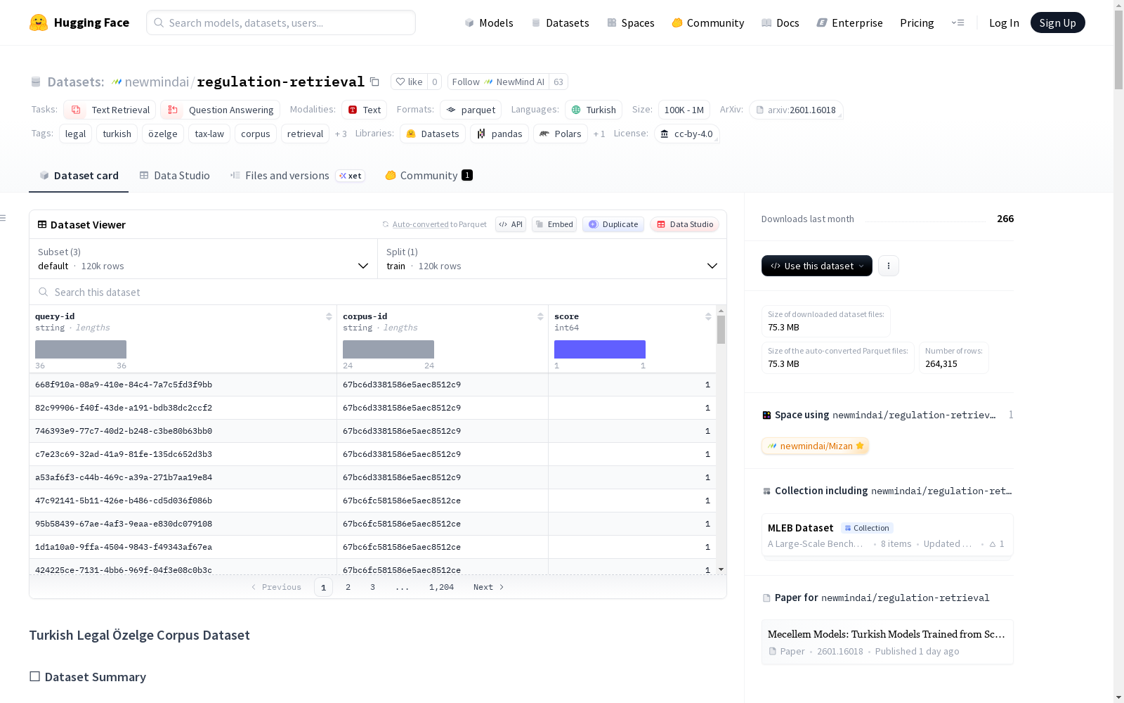This screenshot has width=1124, height=703.
Task: Click the blue score histogram bar
Action: [x=600, y=349]
